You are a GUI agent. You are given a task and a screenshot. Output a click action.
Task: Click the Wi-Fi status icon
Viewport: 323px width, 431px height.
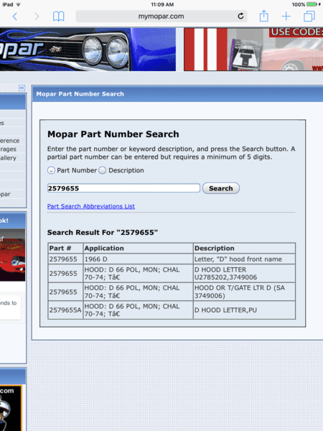(19, 4)
